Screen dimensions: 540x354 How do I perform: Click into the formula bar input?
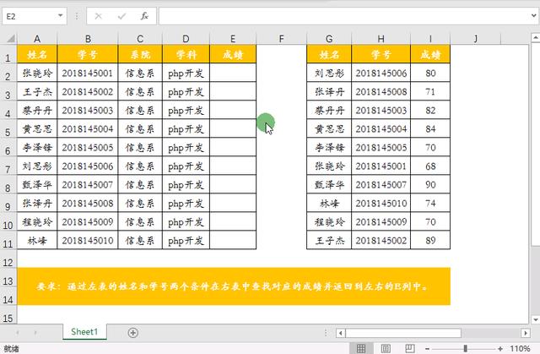pos(343,16)
